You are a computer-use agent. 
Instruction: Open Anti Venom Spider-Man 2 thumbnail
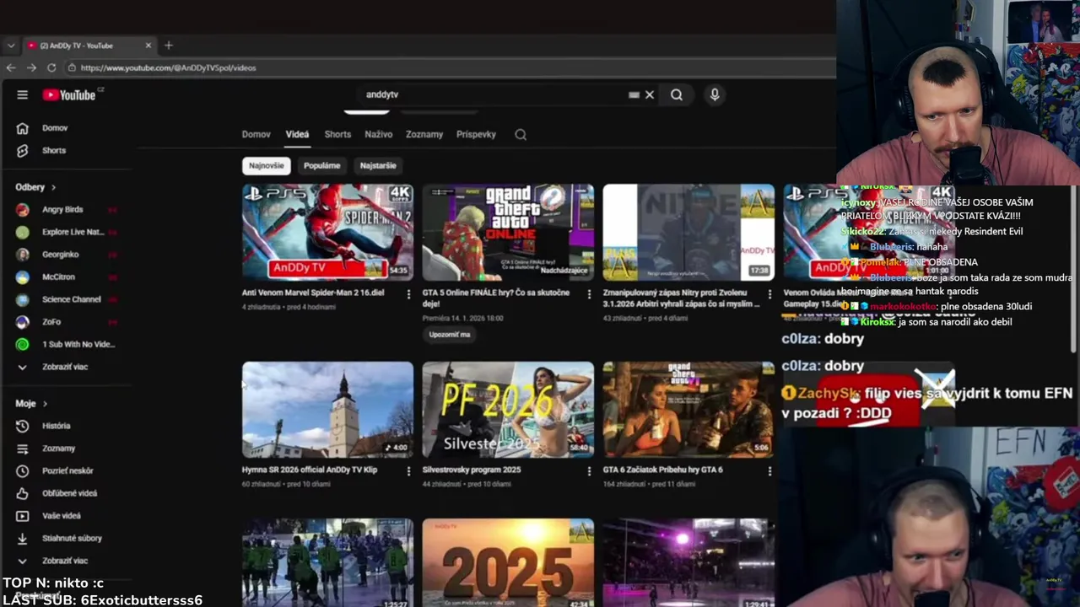327,232
